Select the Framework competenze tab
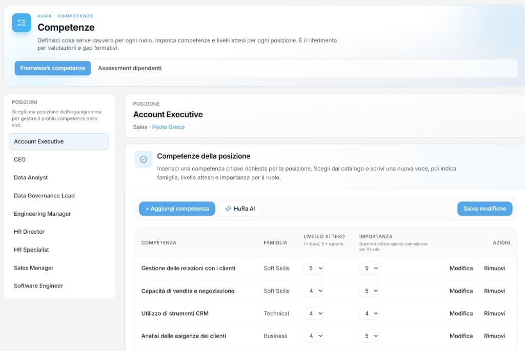This screenshot has height=351, width=525. (x=53, y=68)
